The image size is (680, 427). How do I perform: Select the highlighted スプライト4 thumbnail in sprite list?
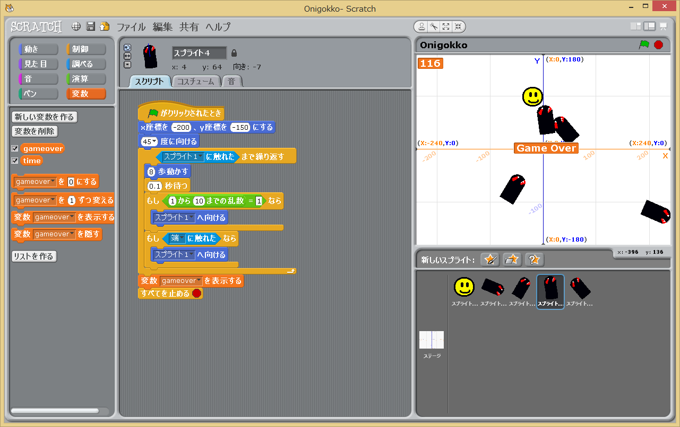pos(550,292)
